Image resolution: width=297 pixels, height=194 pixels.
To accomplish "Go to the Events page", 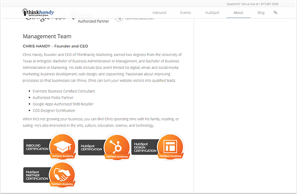I will click(186, 13).
